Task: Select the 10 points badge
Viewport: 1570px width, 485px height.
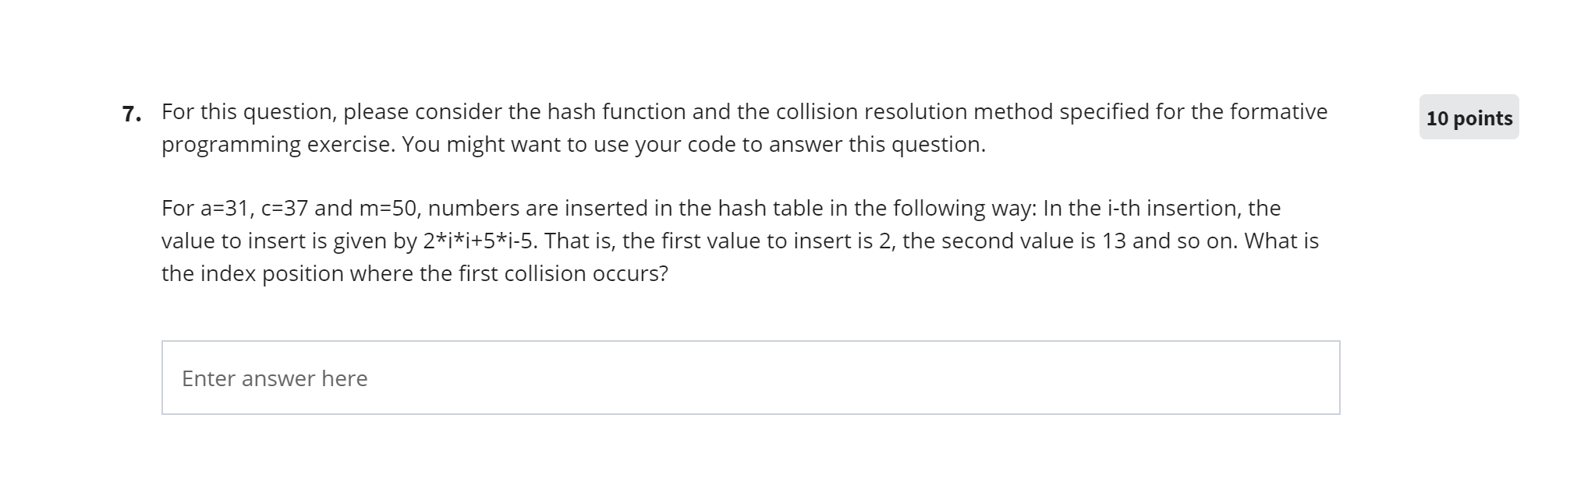Action: [x=1469, y=118]
